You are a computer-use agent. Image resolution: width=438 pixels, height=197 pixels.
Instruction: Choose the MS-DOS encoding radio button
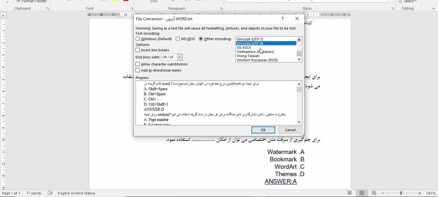point(178,39)
